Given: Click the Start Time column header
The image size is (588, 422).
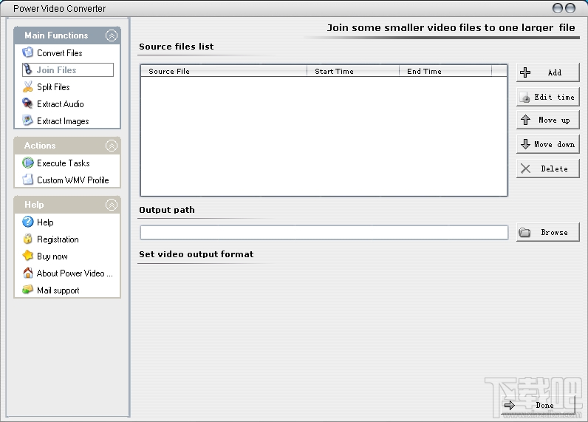Looking at the screenshot, I should click(353, 71).
